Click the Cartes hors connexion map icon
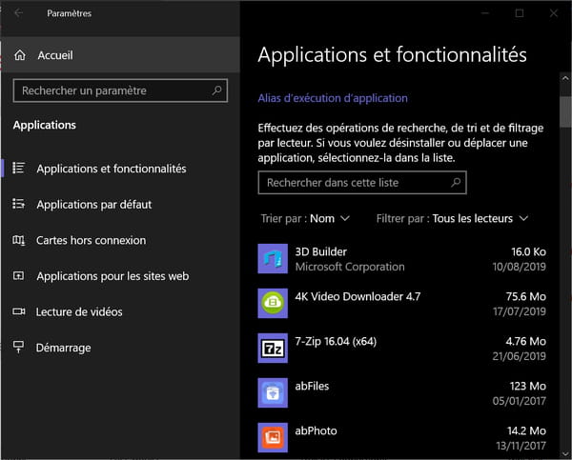Image resolution: width=572 pixels, height=460 pixels. tap(19, 240)
